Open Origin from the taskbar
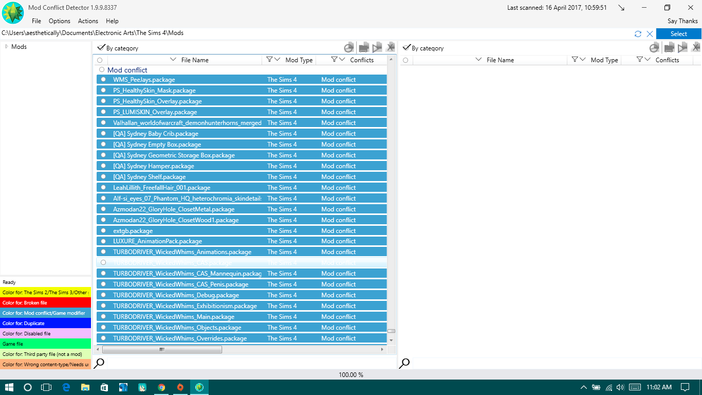The width and height of the screenshot is (702, 395). (180, 387)
